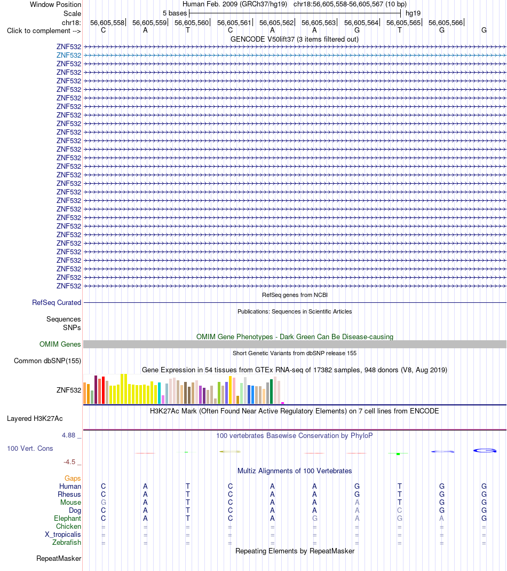The image size is (507, 571).
Task: Click the tiny magenta last bar of GTEx chart
Action: coord(283,403)
